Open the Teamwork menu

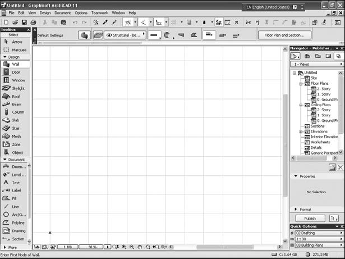99,12
